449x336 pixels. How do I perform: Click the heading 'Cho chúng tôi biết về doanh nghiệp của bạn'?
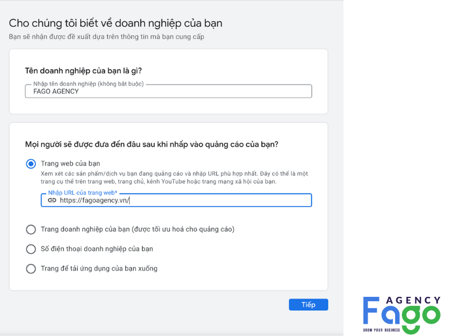tap(116, 24)
